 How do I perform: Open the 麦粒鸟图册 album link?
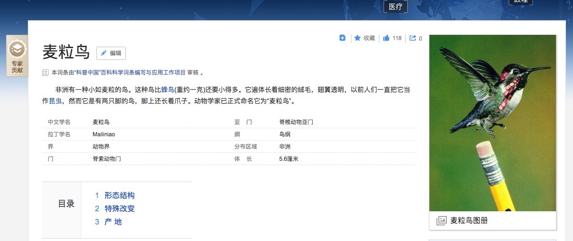[x=469, y=220]
